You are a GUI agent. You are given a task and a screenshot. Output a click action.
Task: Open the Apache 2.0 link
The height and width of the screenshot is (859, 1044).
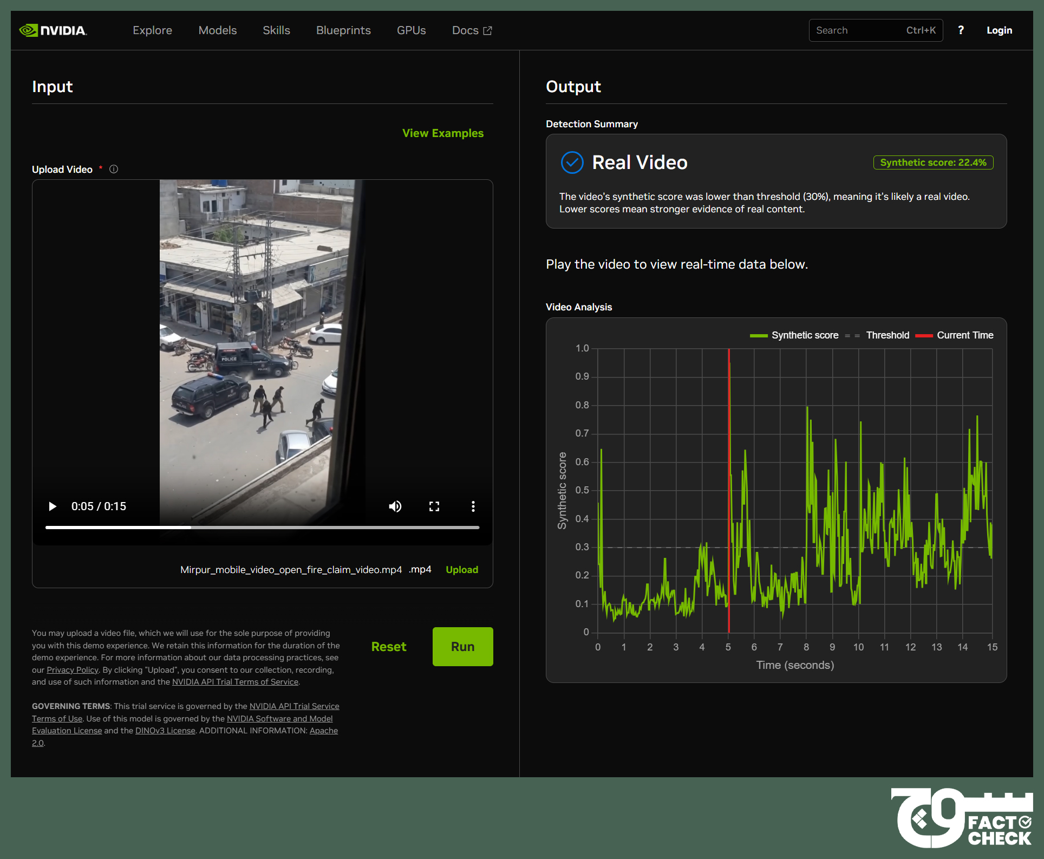click(x=324, y=731)
